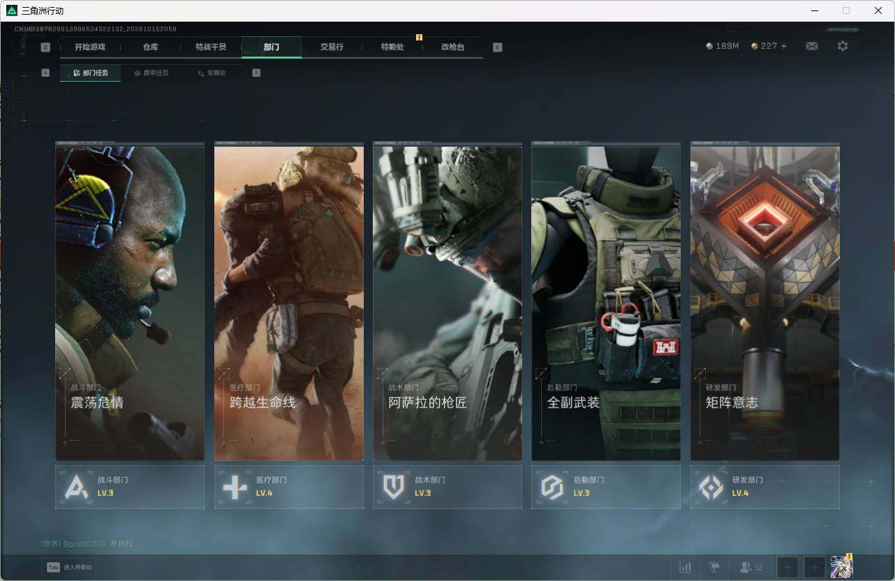The image size is (895, 581).
Task: Open the flag icon in bottom bar
Action: click(714, 567)
